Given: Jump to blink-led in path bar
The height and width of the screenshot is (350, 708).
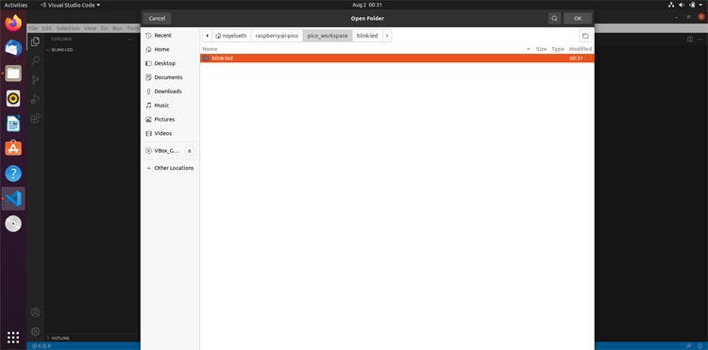Looking at the screenshot, I should click(367, 36).
